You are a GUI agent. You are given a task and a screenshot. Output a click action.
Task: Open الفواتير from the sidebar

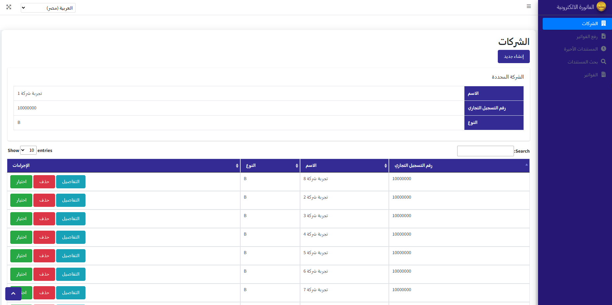[577, 75]
